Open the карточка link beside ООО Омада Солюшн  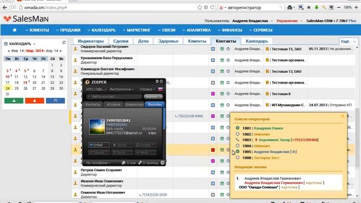point(289,187)
